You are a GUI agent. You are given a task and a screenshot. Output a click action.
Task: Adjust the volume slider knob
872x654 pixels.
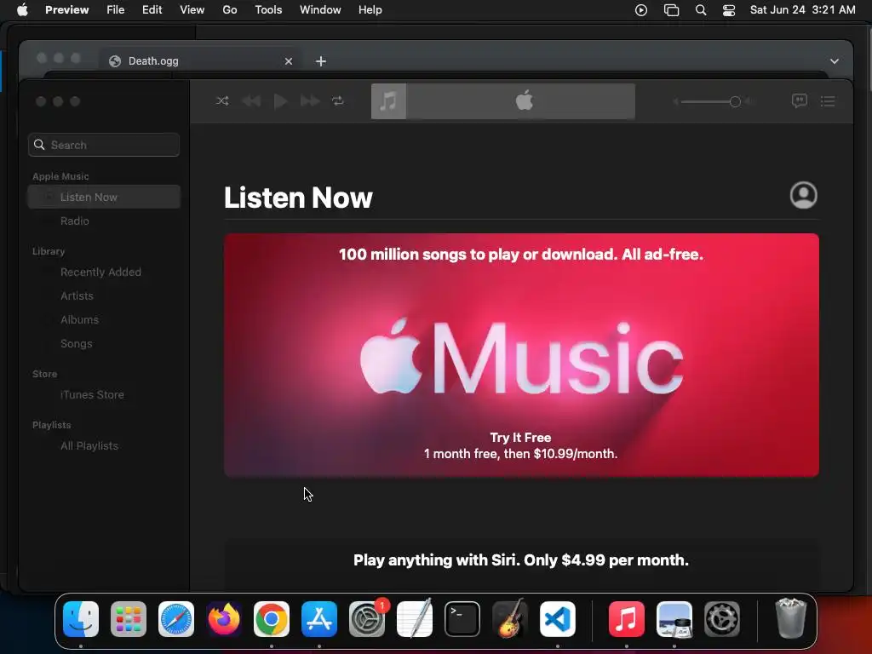[735, 101]
